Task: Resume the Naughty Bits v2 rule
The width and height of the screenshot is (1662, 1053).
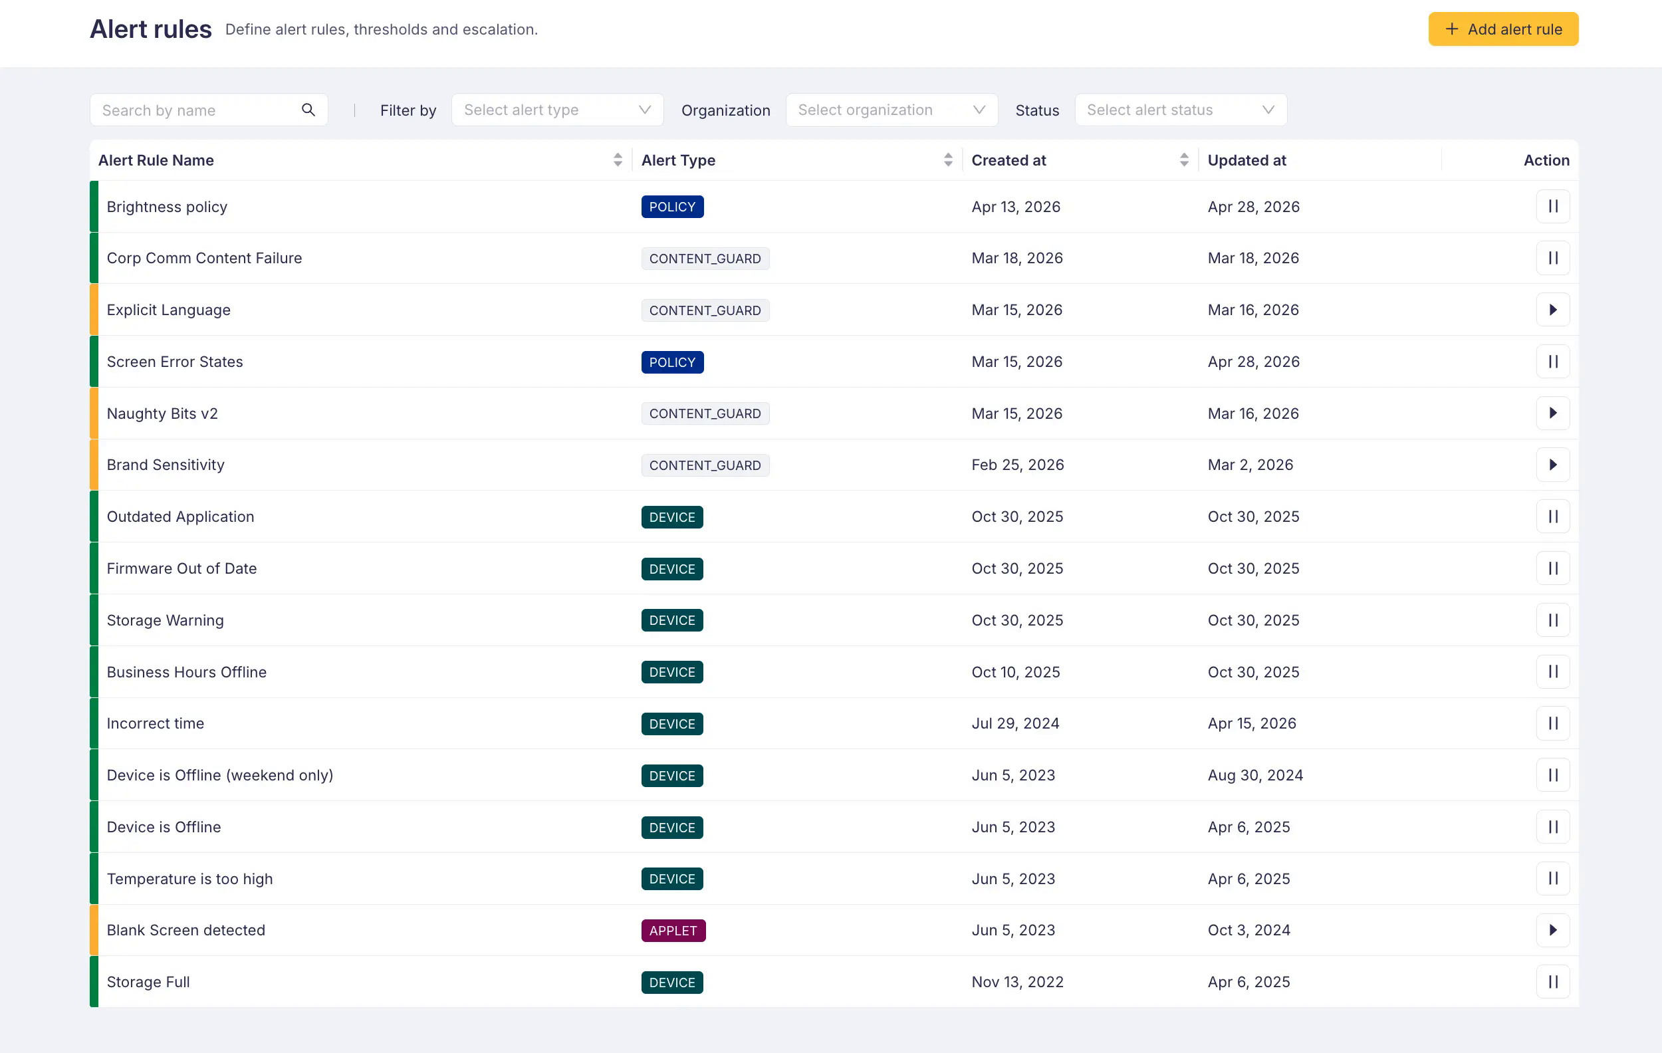Action: coord(1552,413)
